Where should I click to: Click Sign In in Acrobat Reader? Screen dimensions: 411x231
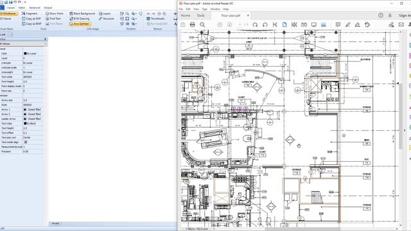(x=405, y=15)
